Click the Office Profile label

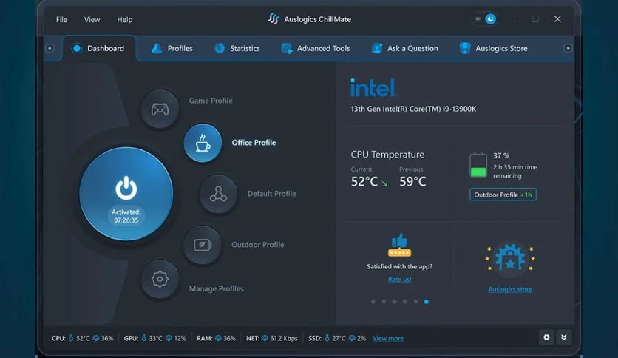coord(254,143)
